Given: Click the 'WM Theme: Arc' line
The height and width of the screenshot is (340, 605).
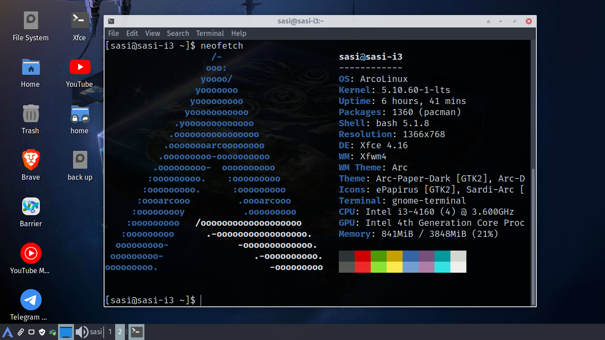Looking at the screenshot, I should (373, 167).
